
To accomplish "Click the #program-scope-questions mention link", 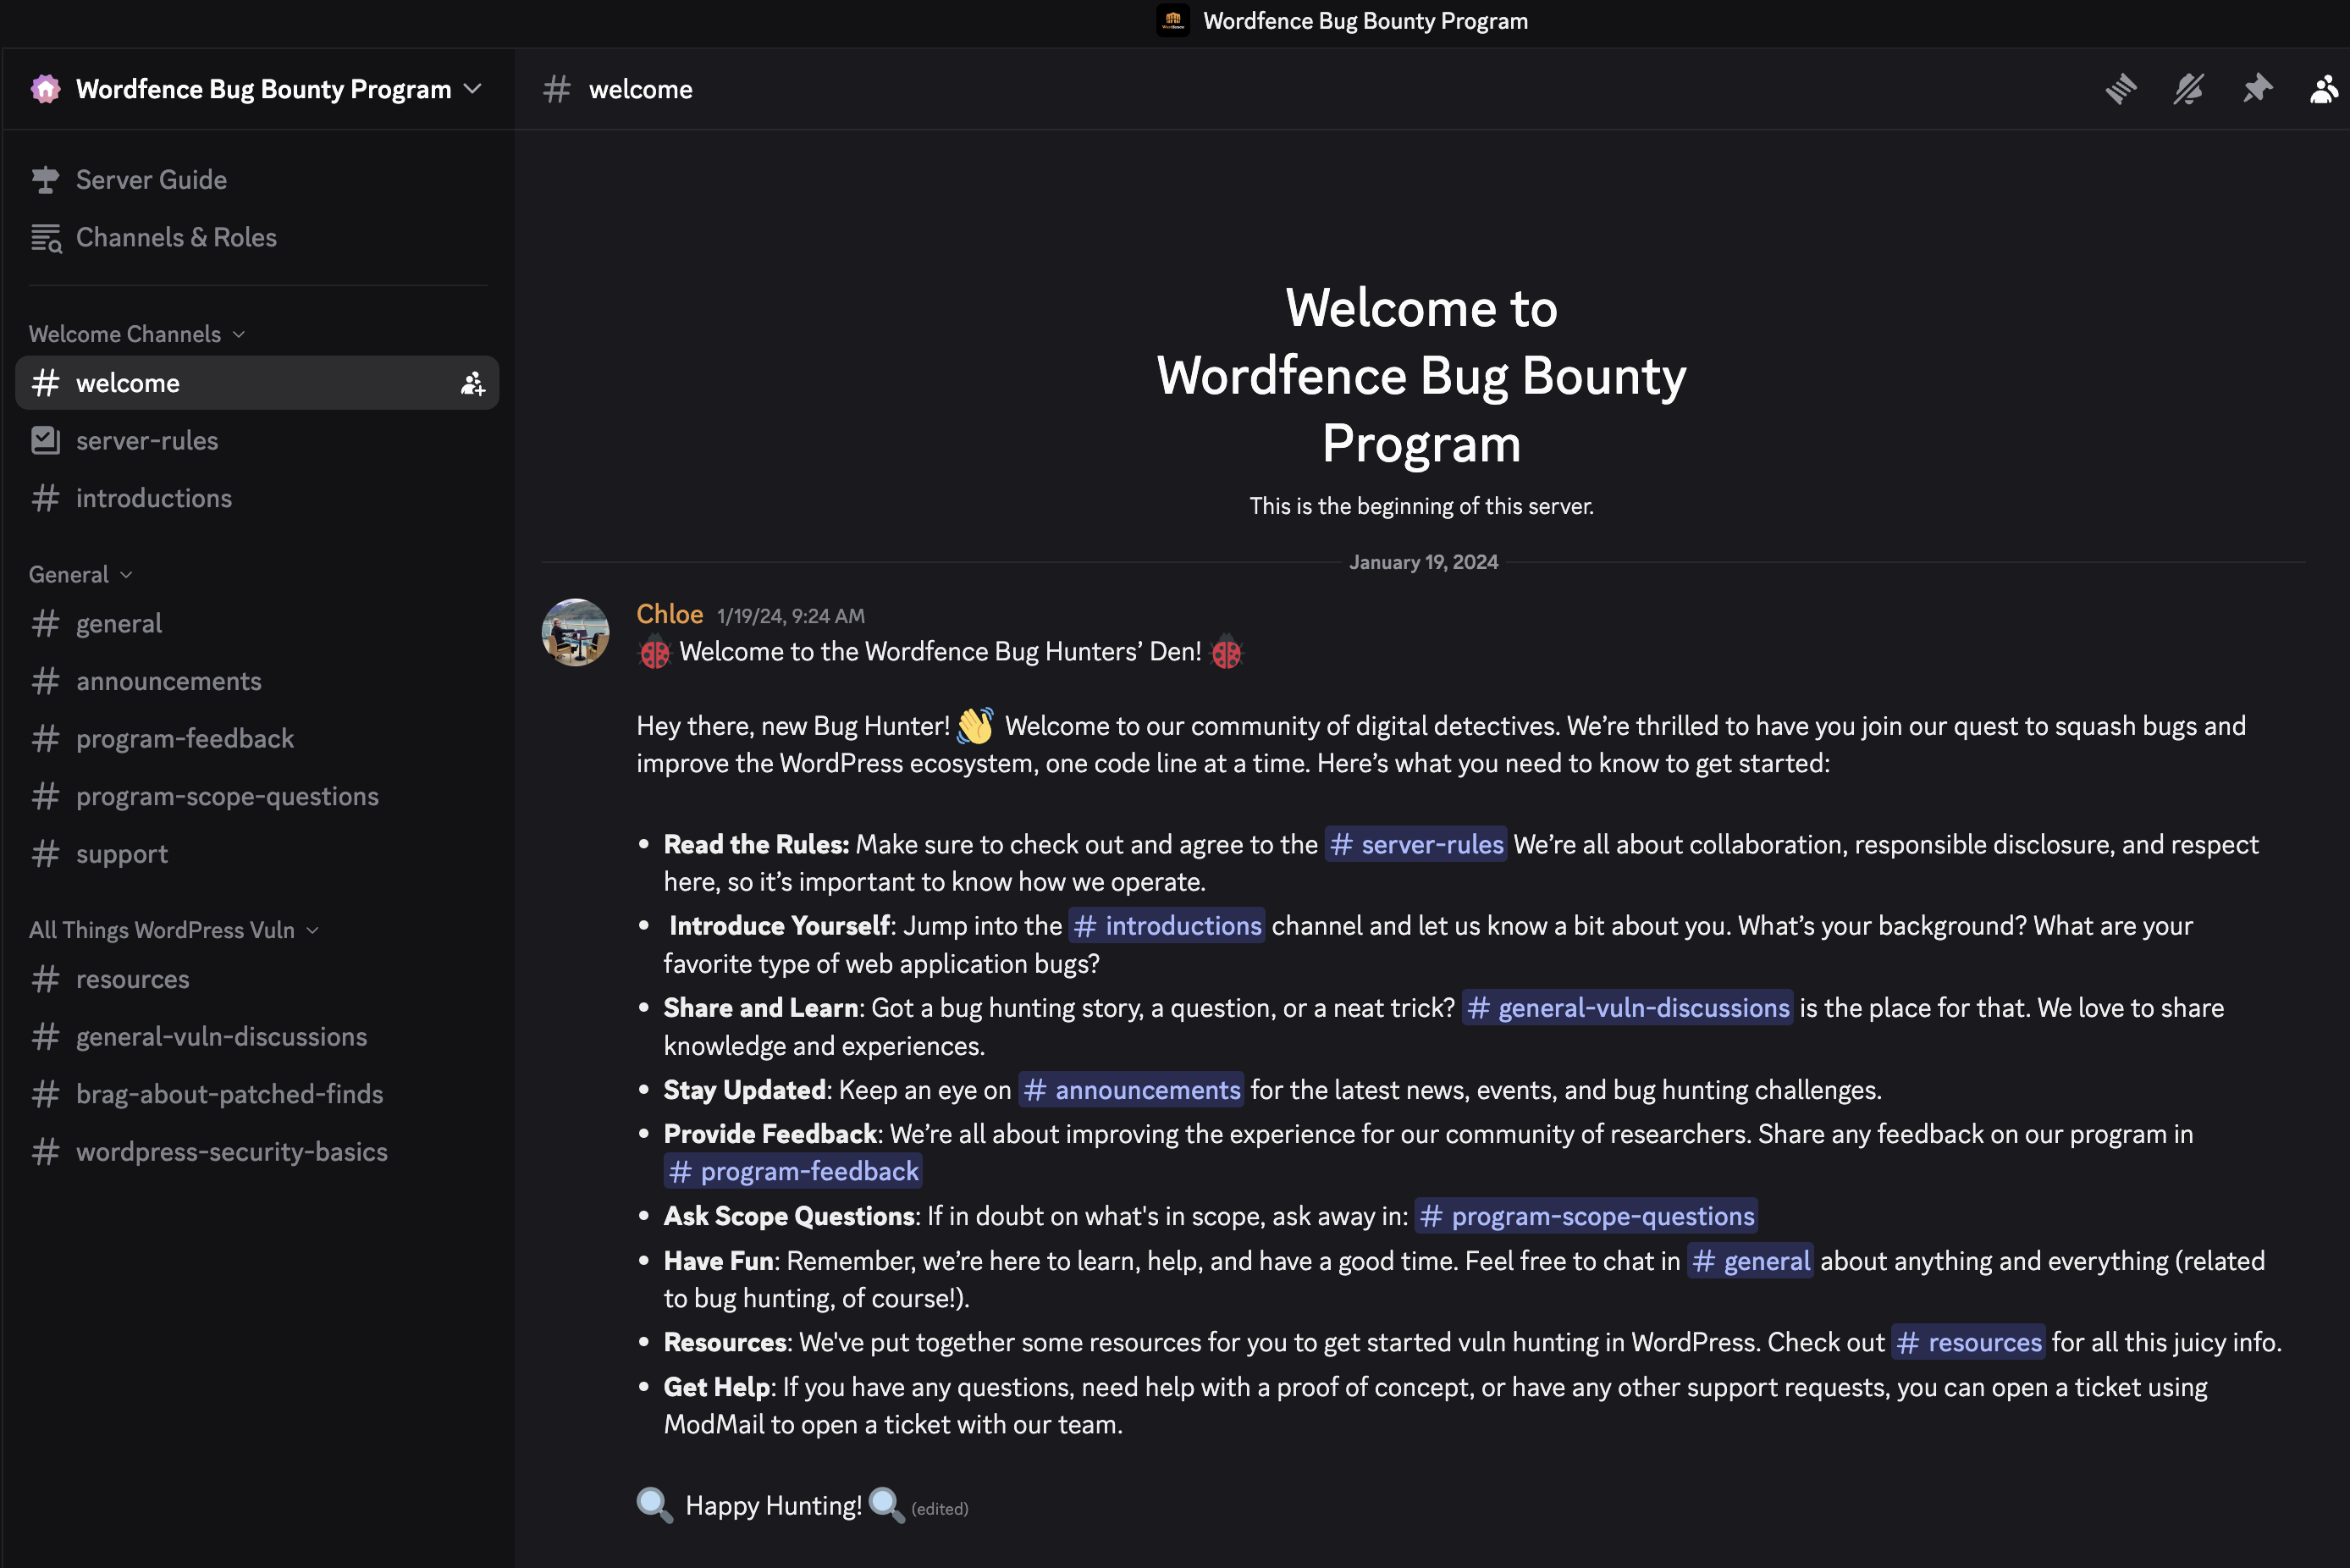I will click(x=1586, y=1216).
